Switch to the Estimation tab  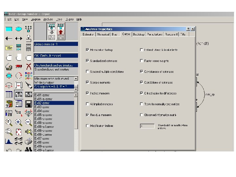click(88, 34)
